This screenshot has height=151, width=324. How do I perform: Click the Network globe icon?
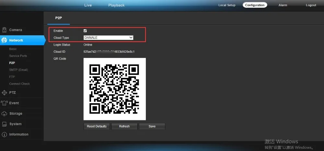coord(4,40)
